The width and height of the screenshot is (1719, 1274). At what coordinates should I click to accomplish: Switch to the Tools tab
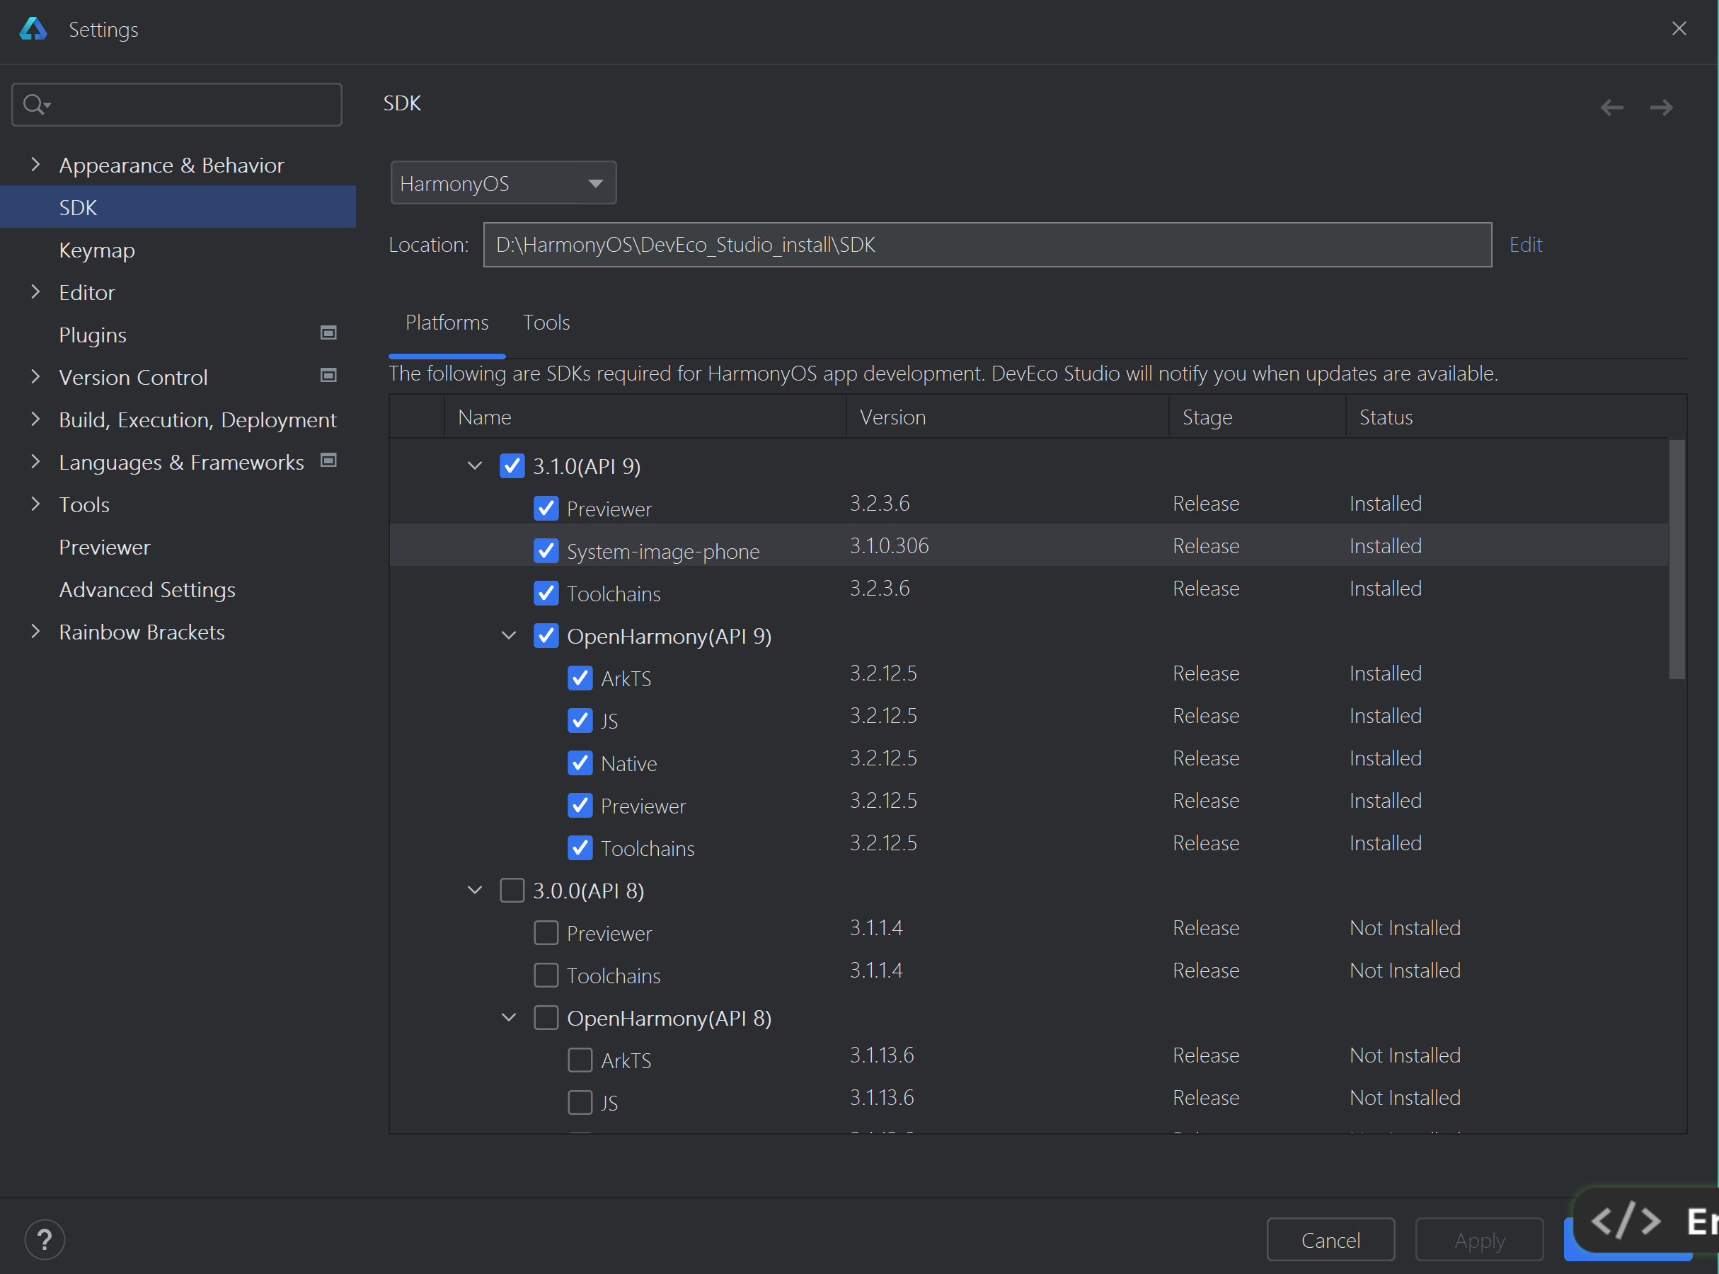[x=546, y=323]
